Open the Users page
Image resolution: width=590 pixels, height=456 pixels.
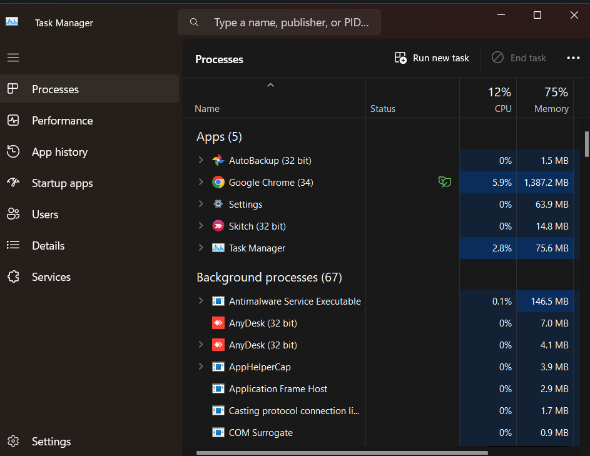(x=89, y=214)
